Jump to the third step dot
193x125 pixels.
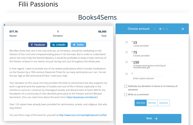click(x=167, y=29)
